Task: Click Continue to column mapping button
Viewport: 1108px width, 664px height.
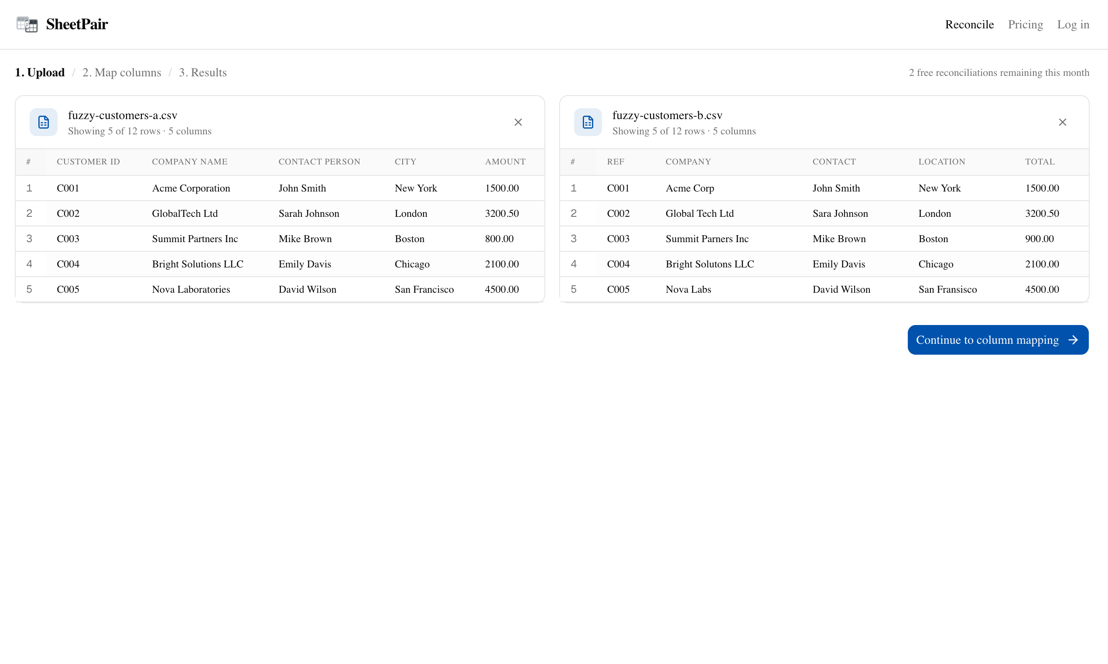Action: tap(987, 340)
